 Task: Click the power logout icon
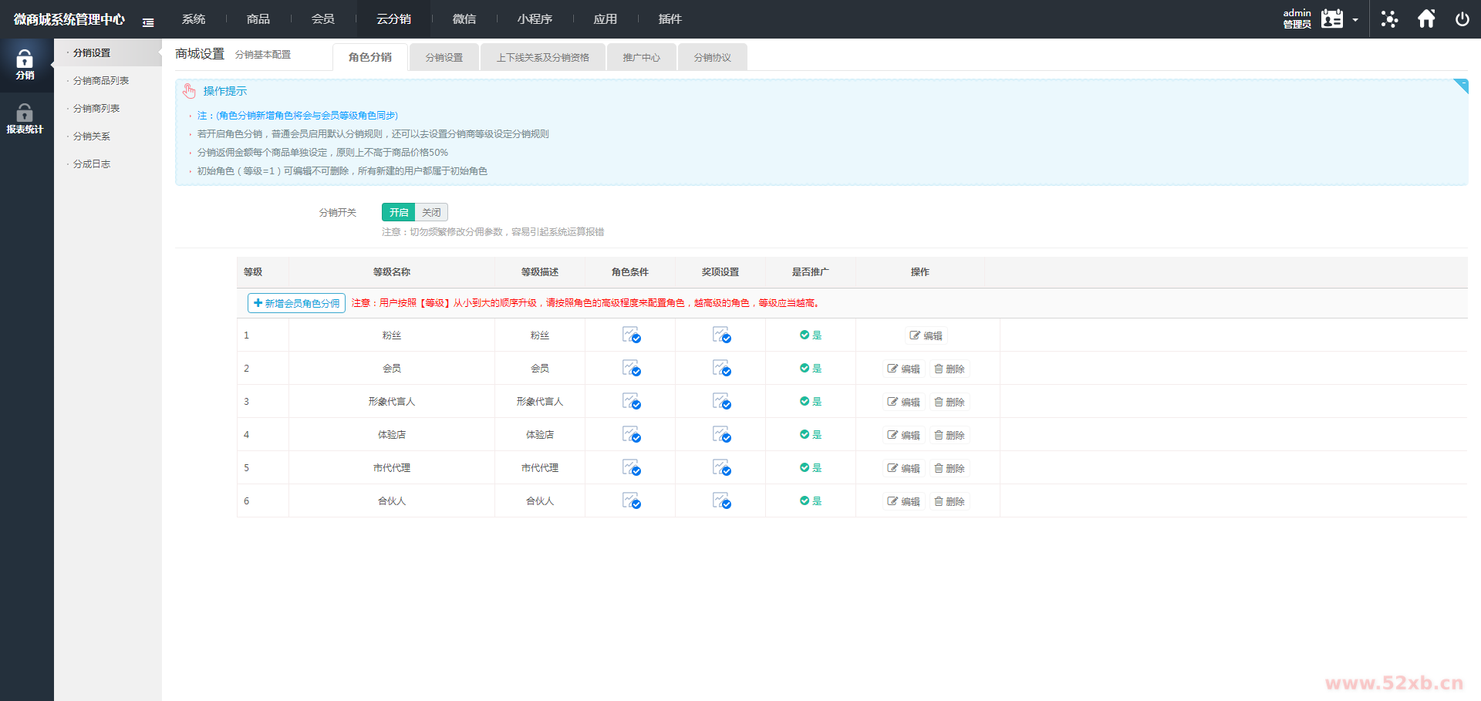(1462, 19)
